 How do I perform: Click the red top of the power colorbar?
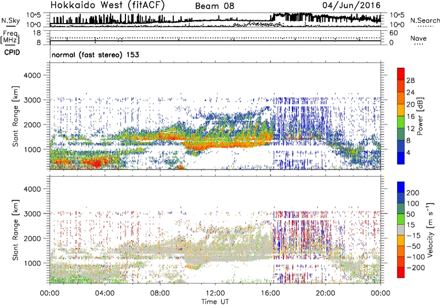point(401,74)
